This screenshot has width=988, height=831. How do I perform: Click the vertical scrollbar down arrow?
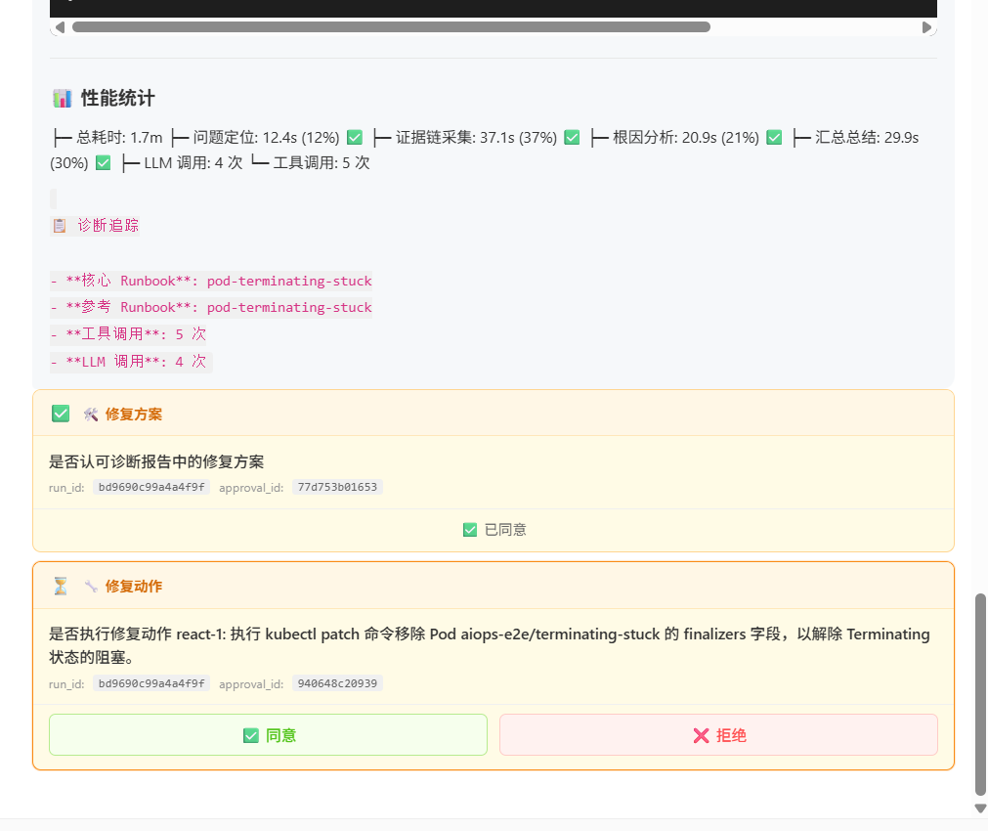[980, 809]
